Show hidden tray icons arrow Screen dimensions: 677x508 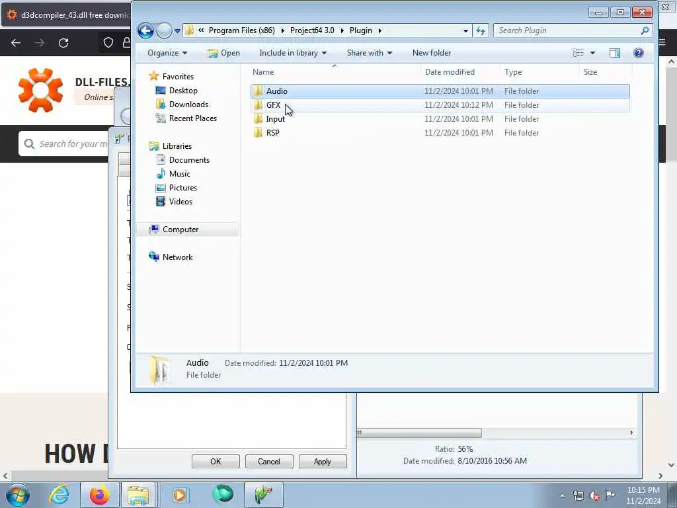coord(562,496)
